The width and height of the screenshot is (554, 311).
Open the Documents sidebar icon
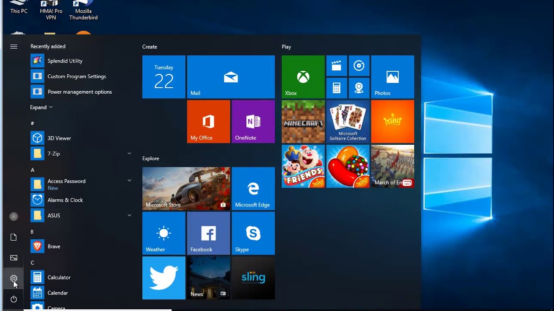[x=14, y=237]
